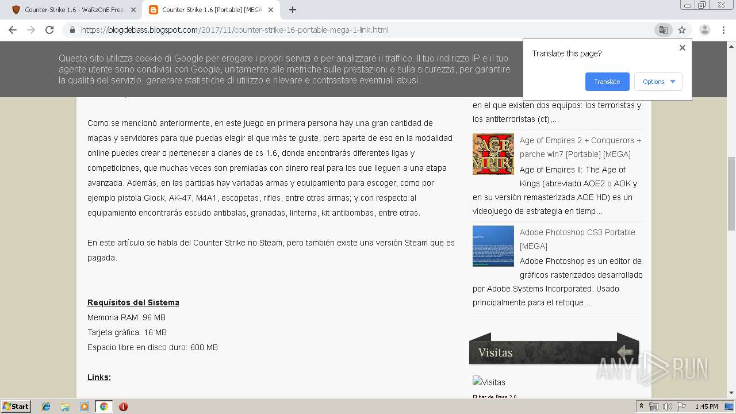The width and height of the screenshot is (736, 414).
Task: Click the blue Translate button
Action: coord(607,82)
